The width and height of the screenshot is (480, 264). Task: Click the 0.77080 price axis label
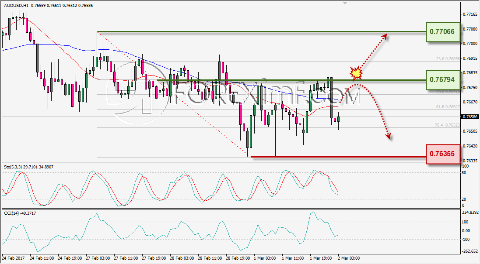470,29
